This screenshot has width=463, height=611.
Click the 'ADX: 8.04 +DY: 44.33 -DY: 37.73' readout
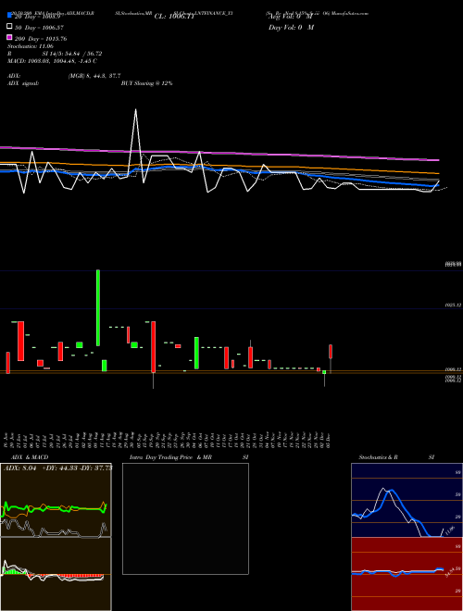coord(57,468)
